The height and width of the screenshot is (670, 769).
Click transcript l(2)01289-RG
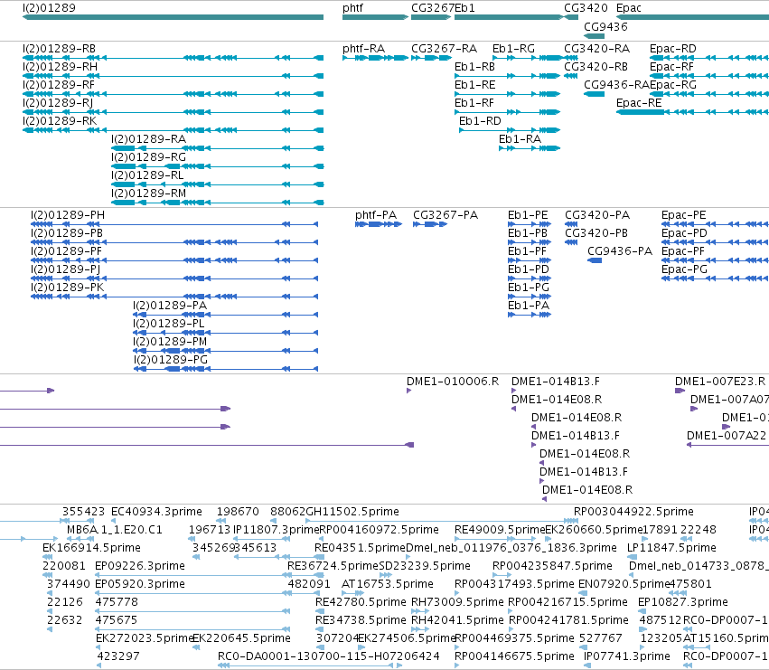tap(148, 157)
